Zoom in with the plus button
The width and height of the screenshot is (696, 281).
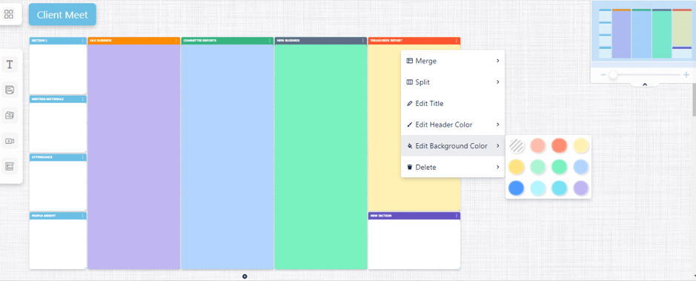pyautogui.click(x=686, y=75)
